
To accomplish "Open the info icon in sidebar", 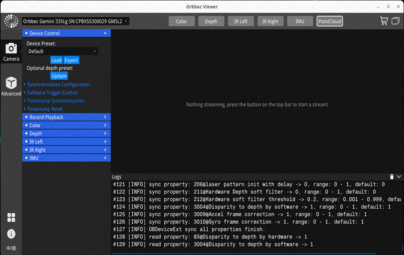I will click(11, 234).
